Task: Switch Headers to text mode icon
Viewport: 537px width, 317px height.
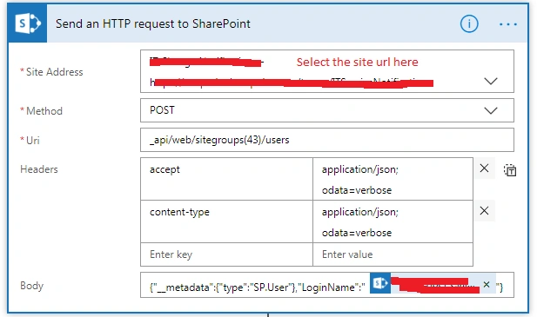Action: point(510,169)
